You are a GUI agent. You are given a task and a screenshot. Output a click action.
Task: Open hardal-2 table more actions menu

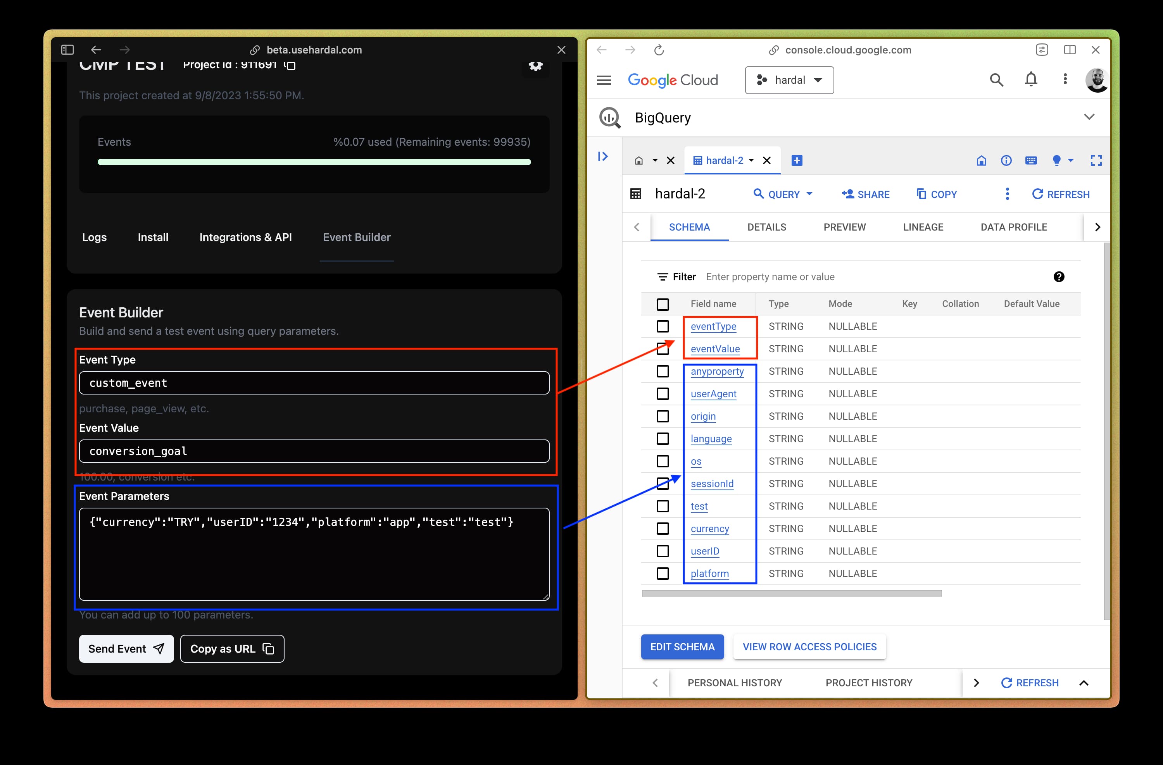click(1007, 194)
